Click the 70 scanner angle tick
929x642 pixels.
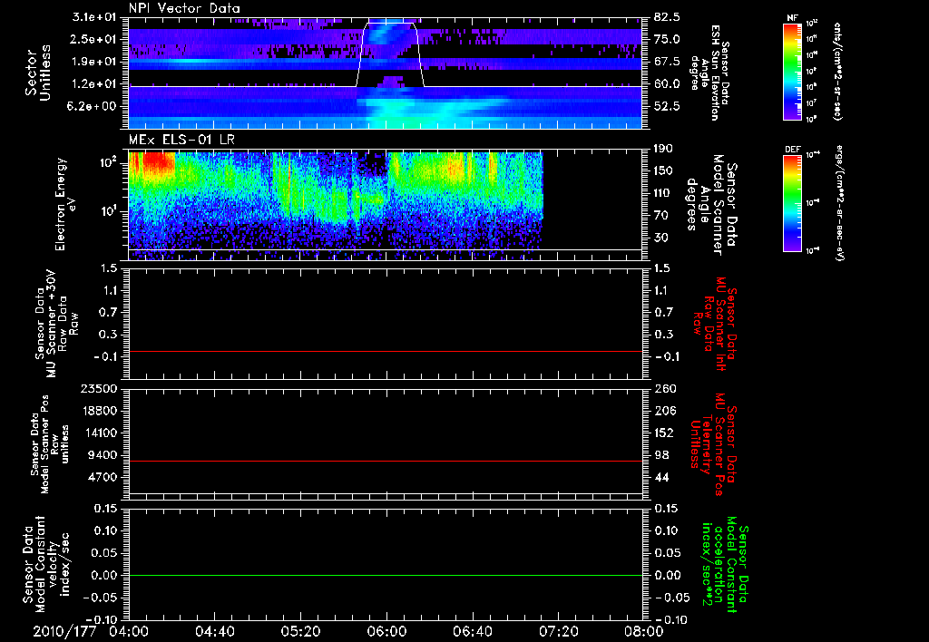pyautogui.click(x=660, y=215)
